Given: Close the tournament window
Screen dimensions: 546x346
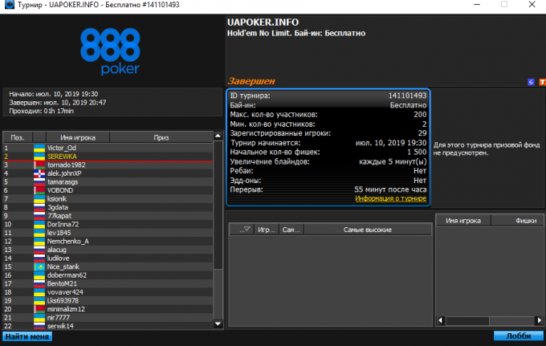Looking at the screenshot, I should click(x=532, y=5).
